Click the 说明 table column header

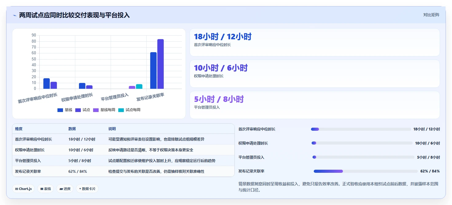(112, 129)
